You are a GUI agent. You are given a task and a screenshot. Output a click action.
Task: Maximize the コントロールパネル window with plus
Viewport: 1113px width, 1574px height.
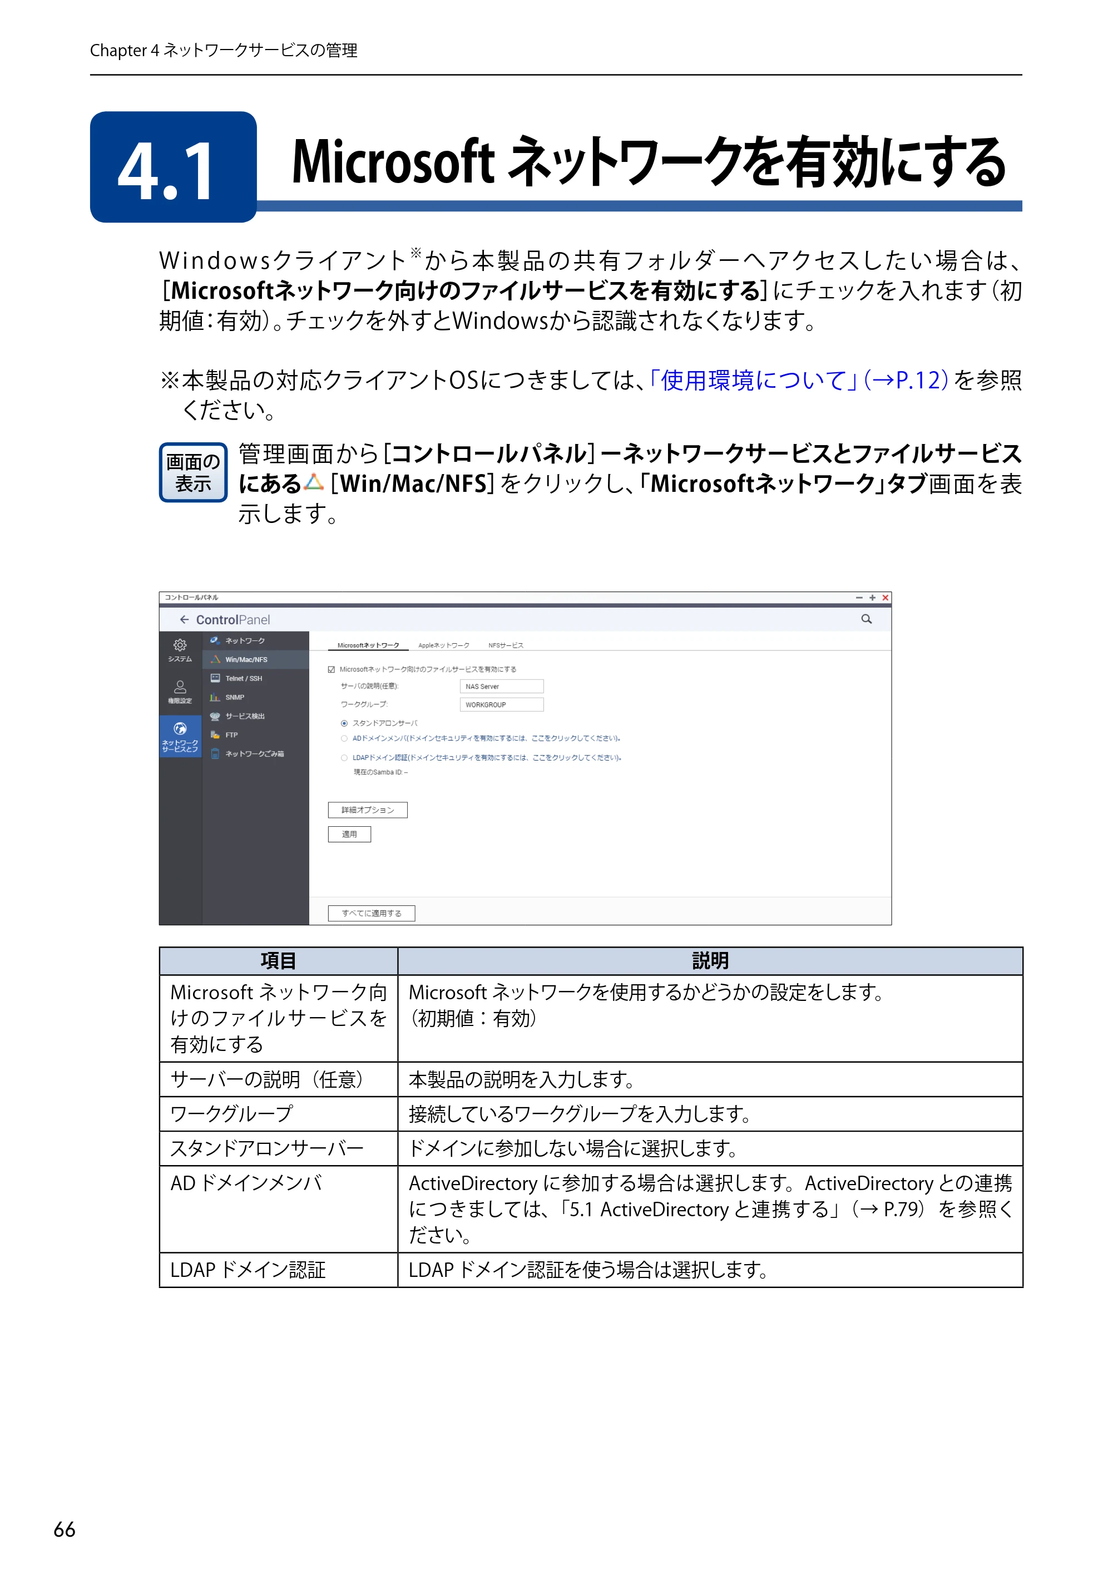(873, 598)
